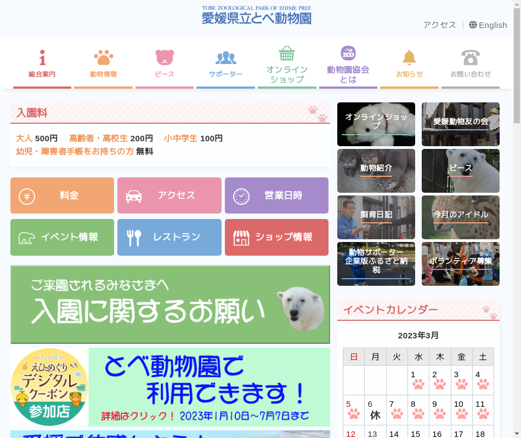
Task: Switch language to English
Action: pos(488,25)
